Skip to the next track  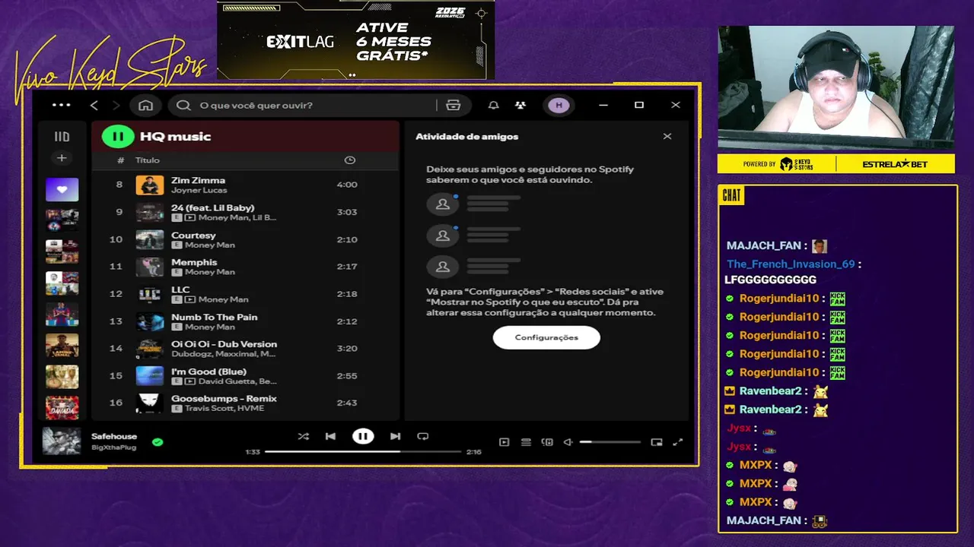(x=395, y=436)
